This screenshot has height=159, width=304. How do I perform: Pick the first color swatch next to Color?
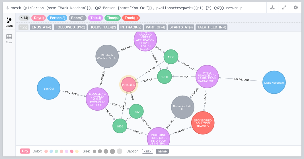click(46, 151)
